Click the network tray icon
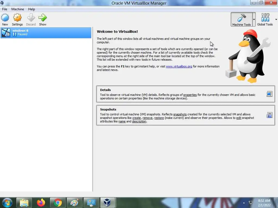The image size is (278, 208). click(251, 203)
